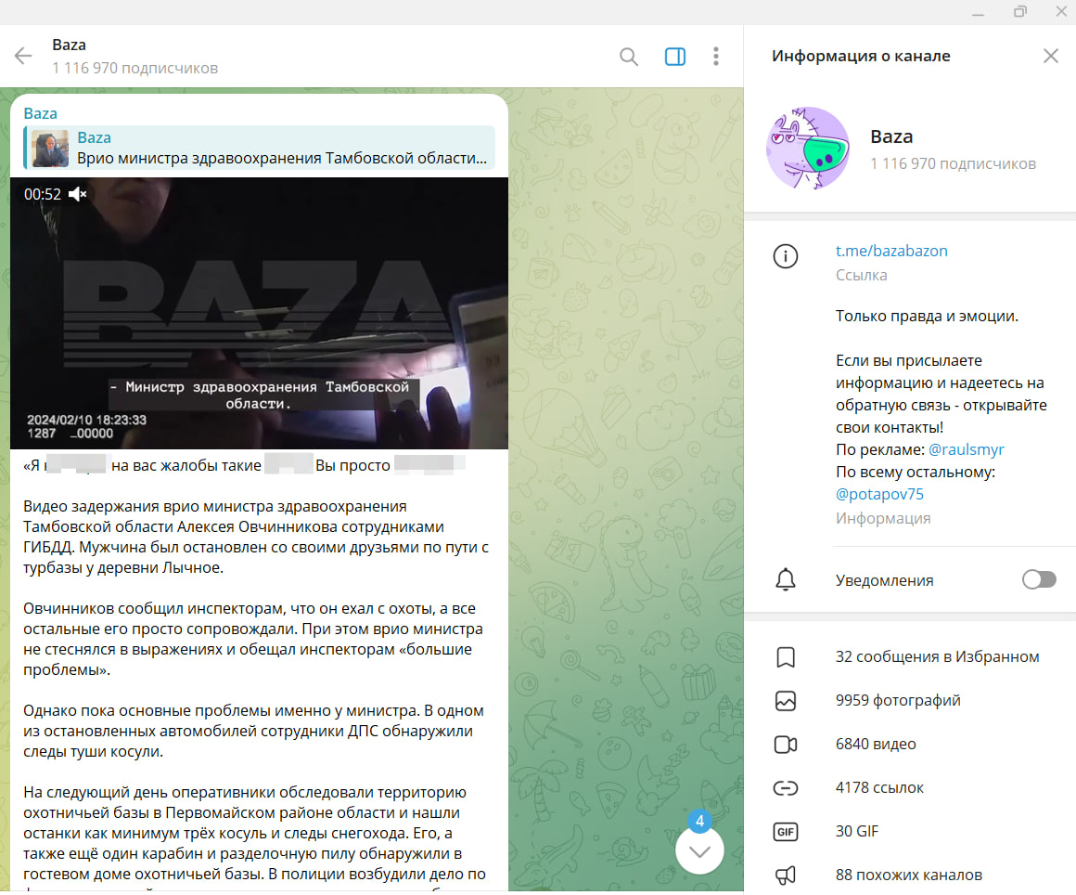The image size is (1076, 895).
Task: Click the back arrow in chat header
Action: (23, 57)
